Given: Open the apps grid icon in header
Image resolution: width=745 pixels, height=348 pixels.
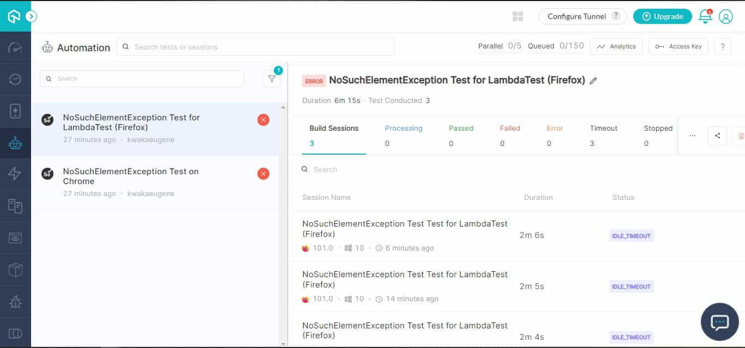Looking at the screenshot, I should (x=517, y=16).
